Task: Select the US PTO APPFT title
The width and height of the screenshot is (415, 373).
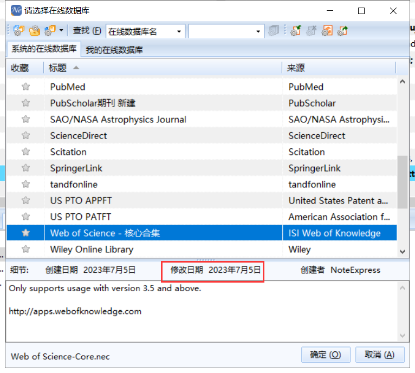Action: (x=81, y=200)
